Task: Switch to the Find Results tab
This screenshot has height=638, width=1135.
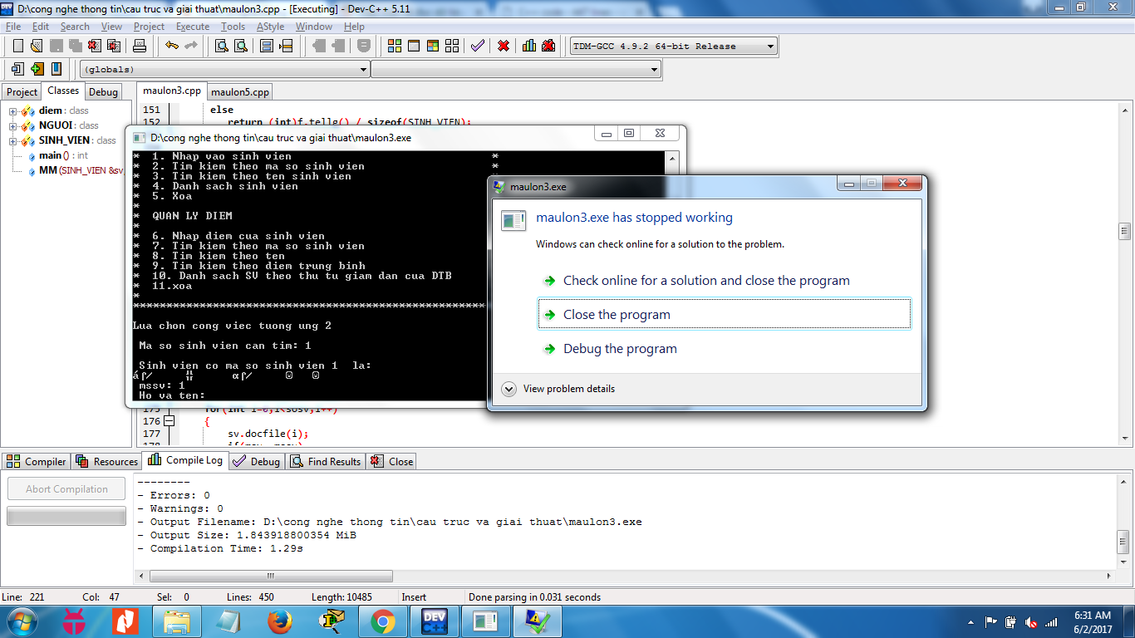Action: pyautogui.click(x=326, y=462)
